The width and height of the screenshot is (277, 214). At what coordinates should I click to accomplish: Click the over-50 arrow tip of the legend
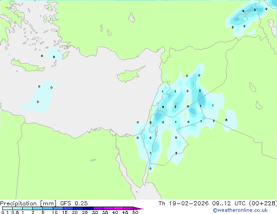[x=138, y=208]
